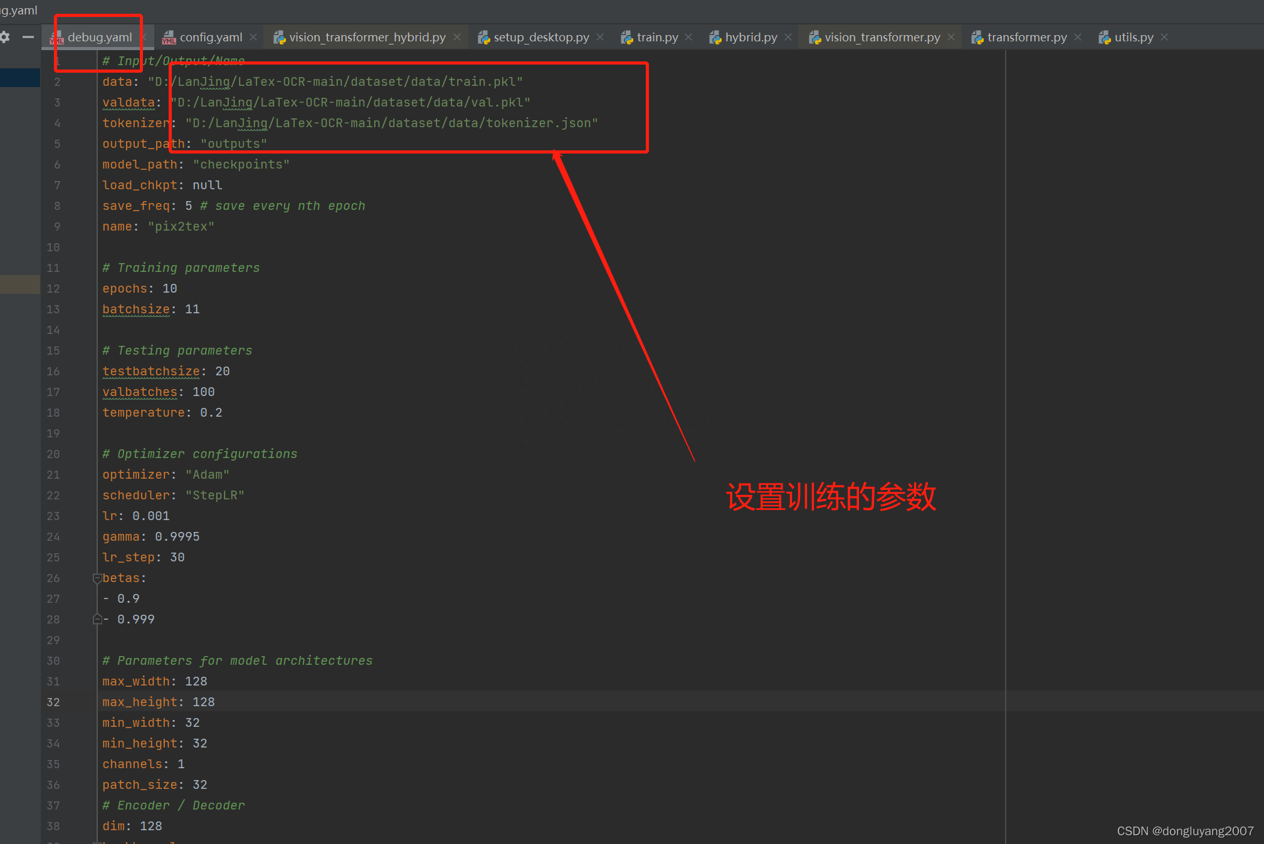Click the '# Training parameters' comment

pyautogui.click(x=181, y=268)
